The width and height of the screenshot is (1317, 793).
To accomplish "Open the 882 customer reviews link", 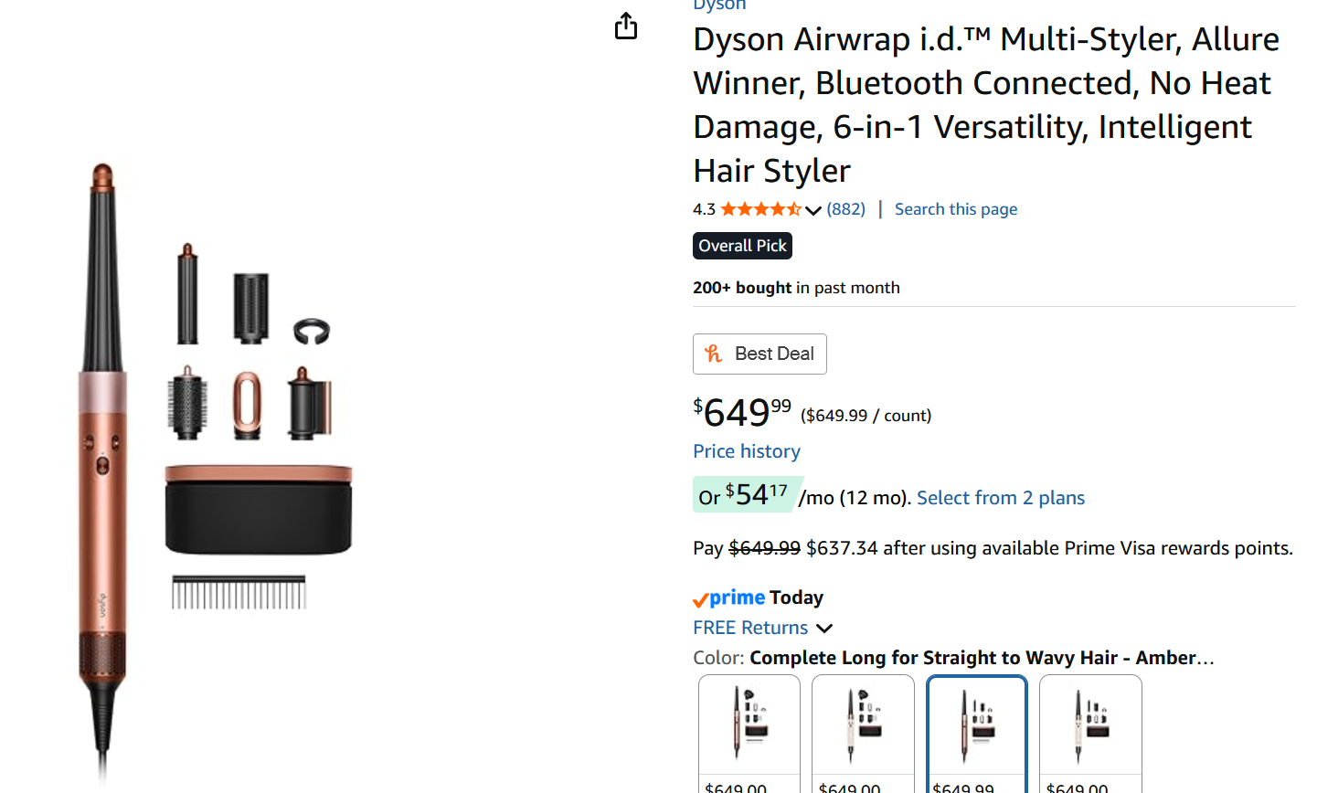I will (845, 209).
